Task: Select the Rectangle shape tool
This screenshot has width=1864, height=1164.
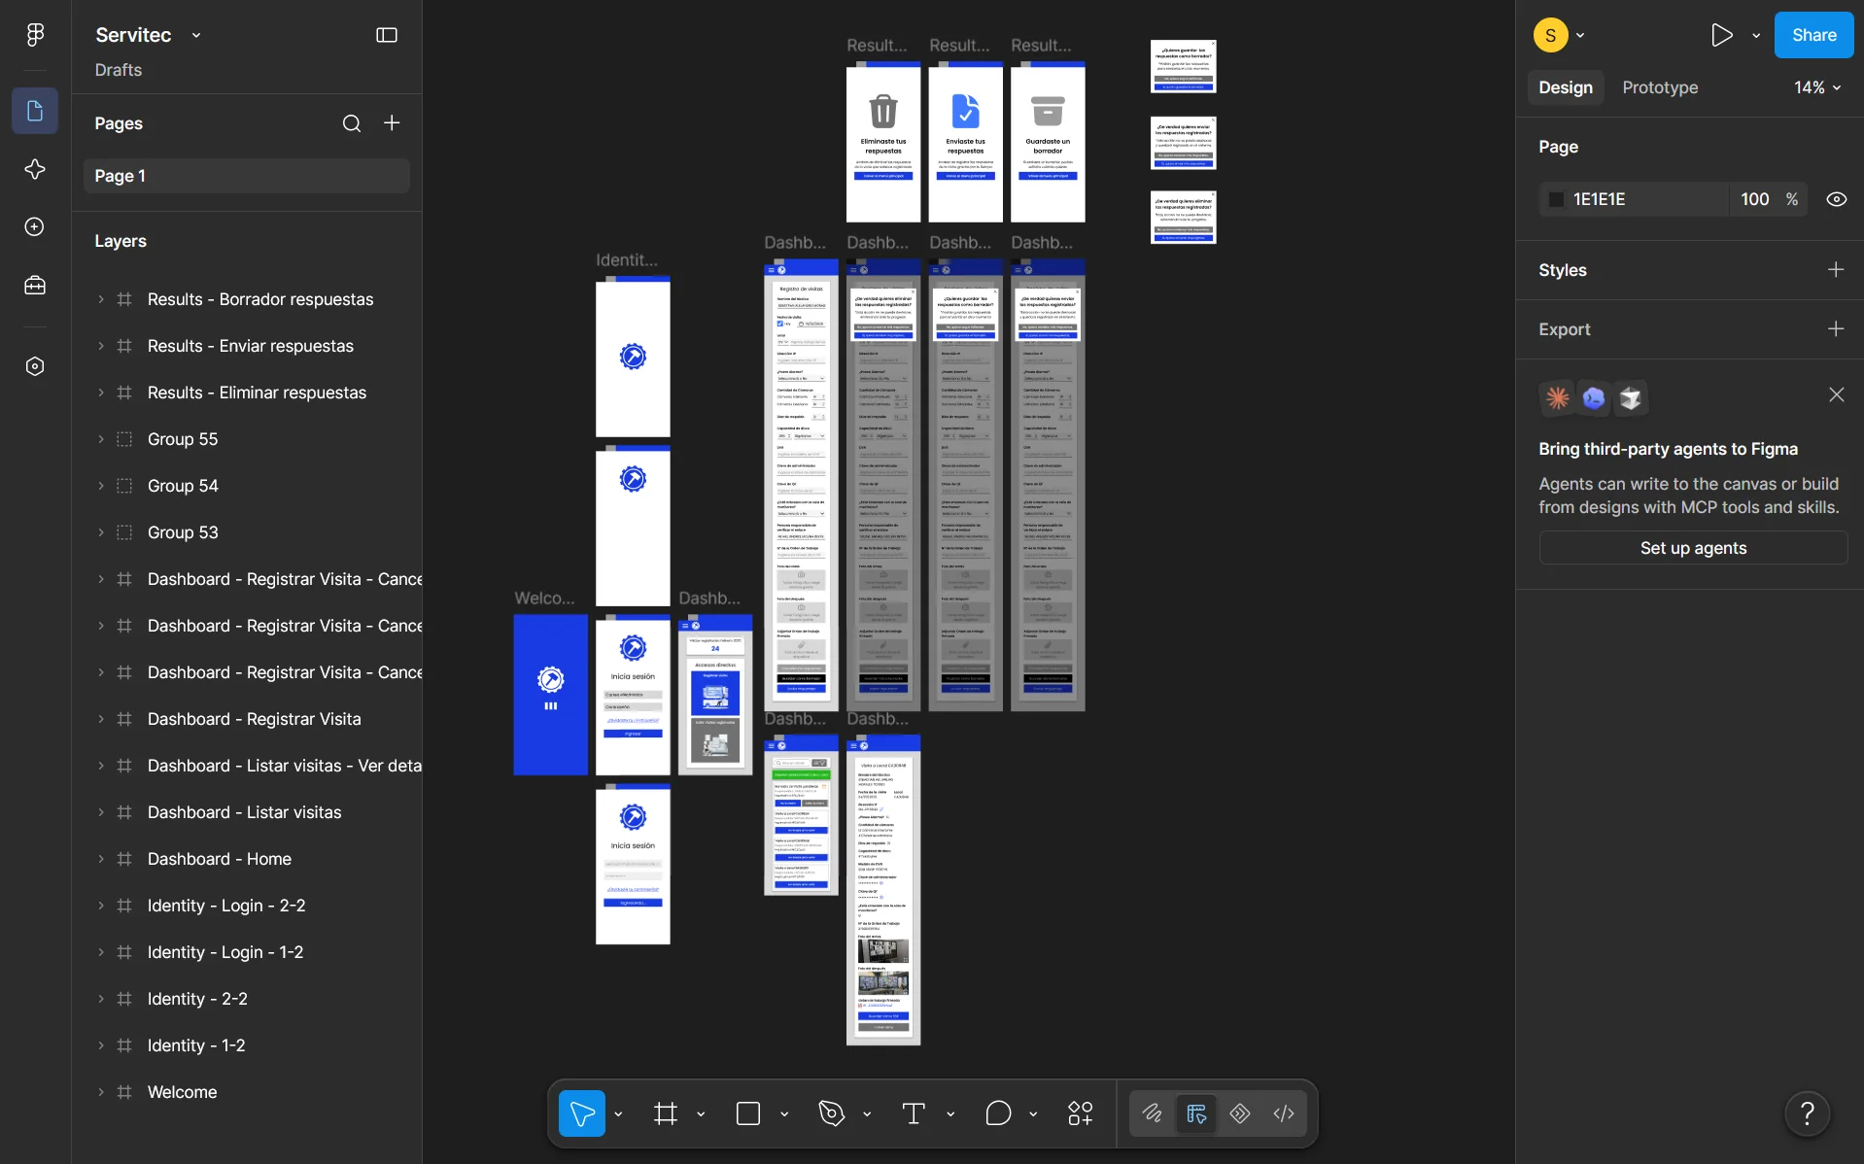Action: pos(748,1113)
